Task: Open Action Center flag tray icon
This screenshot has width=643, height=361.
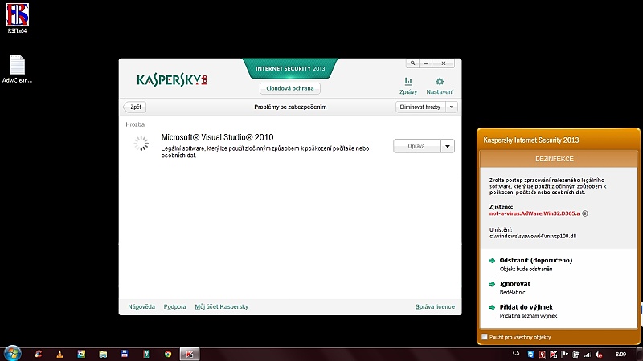Action: click(565, 355)
